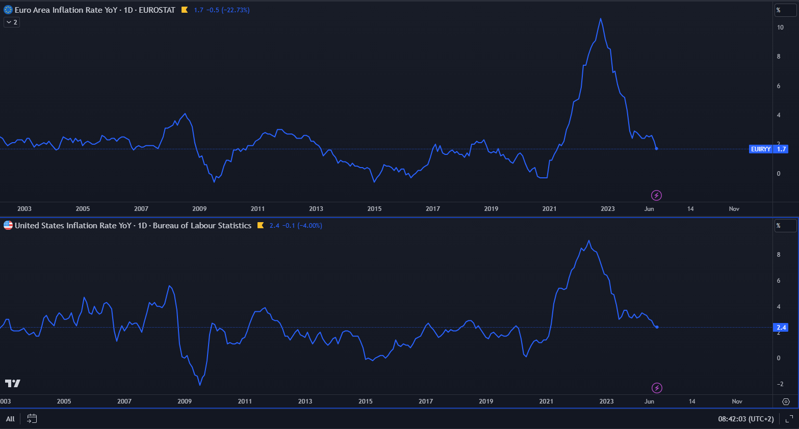The image size is (799, 429).
Task: Click the EUIRYY price scale label
Action: (x=760, y=149)
